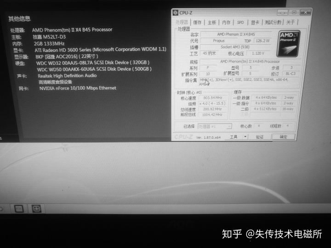This screenshot has height=248, width=331.
Task: Click the 二级 cache value 4 x 512 KBytes
Action: [265, 109]
